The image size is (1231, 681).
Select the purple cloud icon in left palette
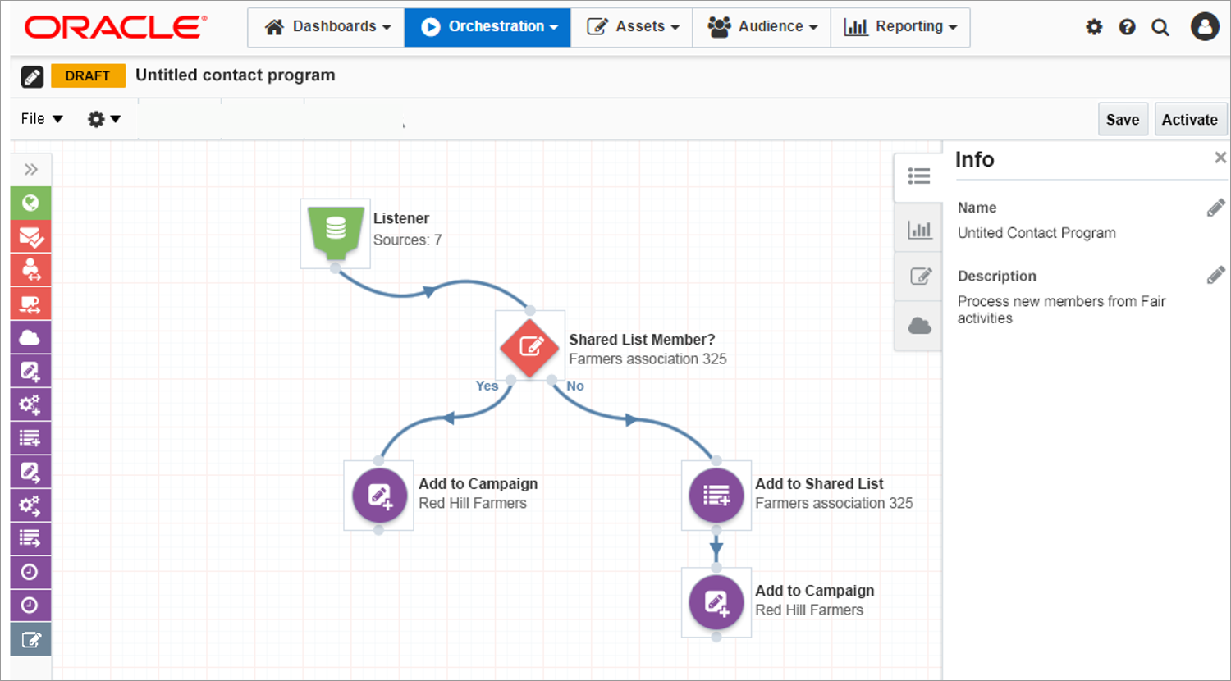coord(31,337)
